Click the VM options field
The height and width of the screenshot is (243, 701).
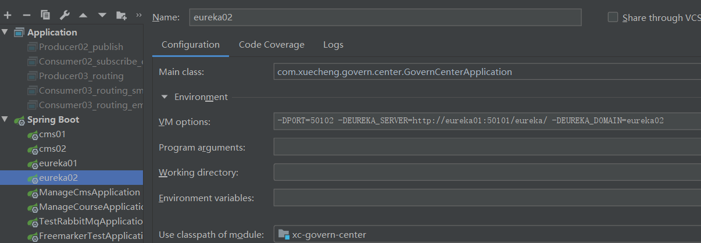[x=487, y=121]
